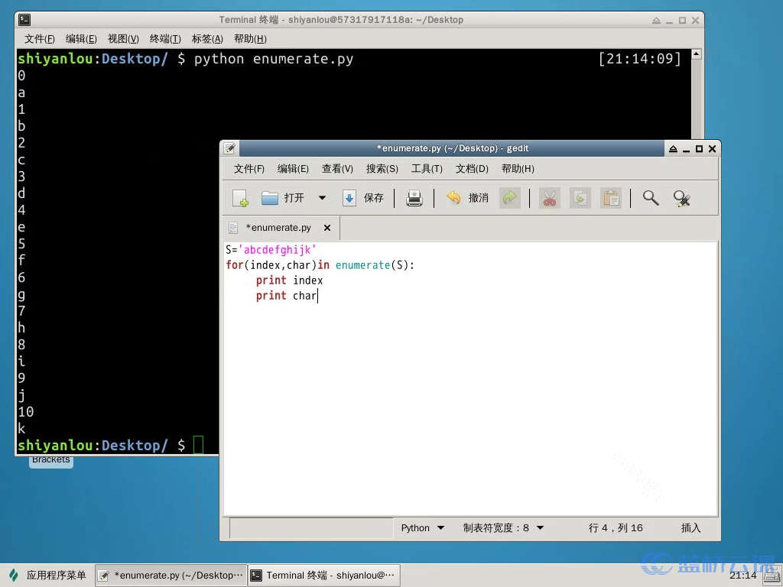Click the [21:14:09] timestamp in Terminal
This screenshot has width=783, height=587.
coord(640,59)
